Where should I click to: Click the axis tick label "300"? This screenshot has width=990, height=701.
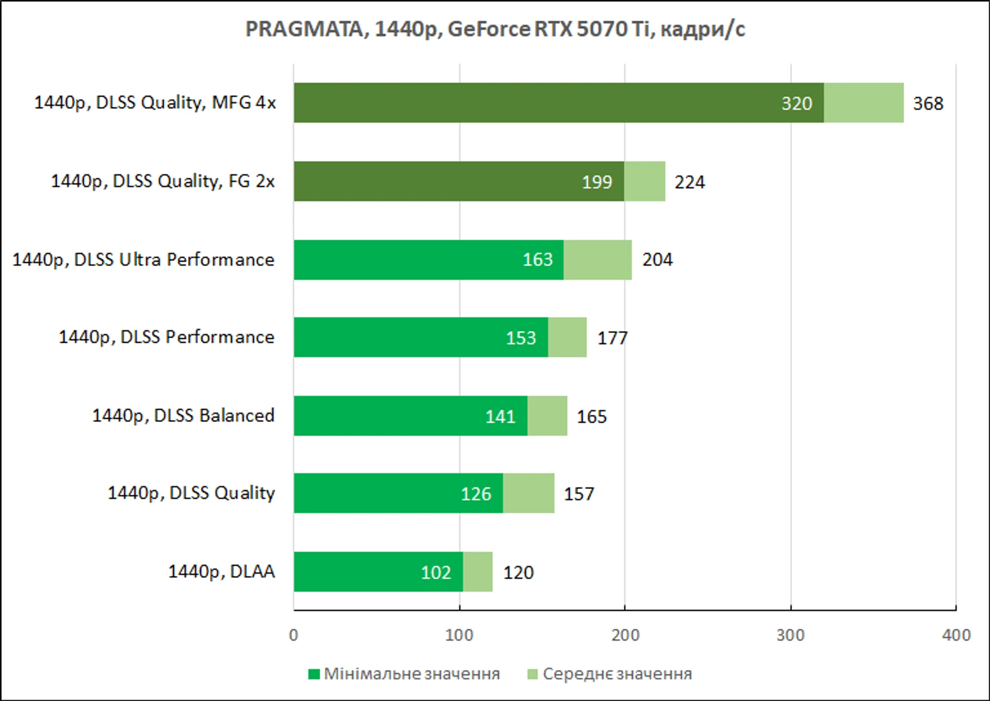pyautogui.click(x=791, y=635)
